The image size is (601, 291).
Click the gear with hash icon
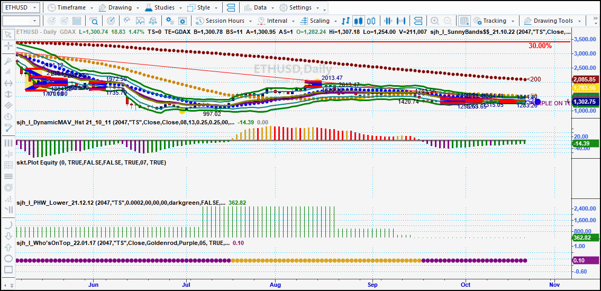click(x=169, y=21)
